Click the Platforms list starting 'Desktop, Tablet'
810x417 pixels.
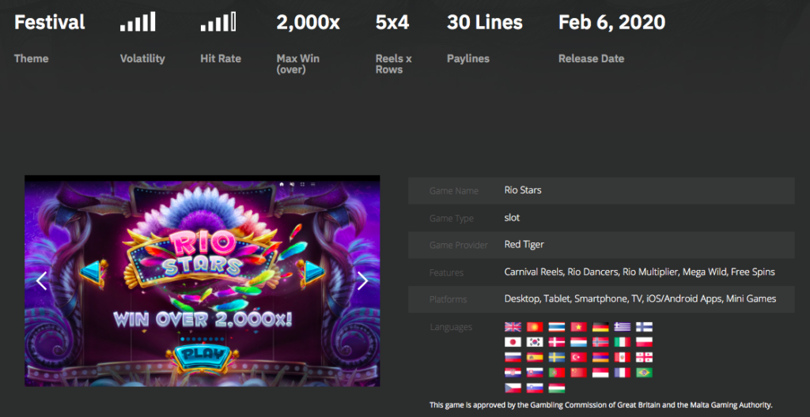[640, 299]
